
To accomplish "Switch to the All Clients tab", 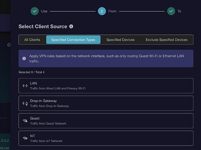I will point(32,40).
